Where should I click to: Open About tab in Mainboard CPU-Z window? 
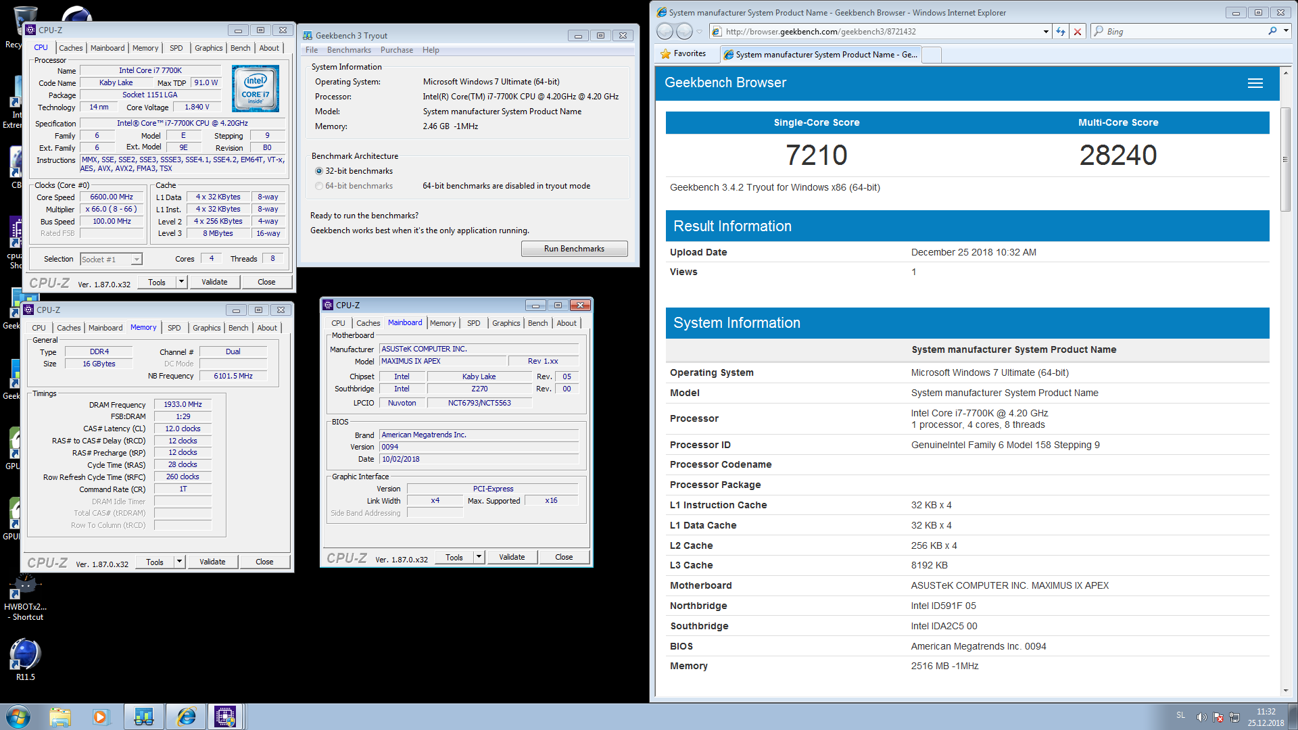[567, 323]
